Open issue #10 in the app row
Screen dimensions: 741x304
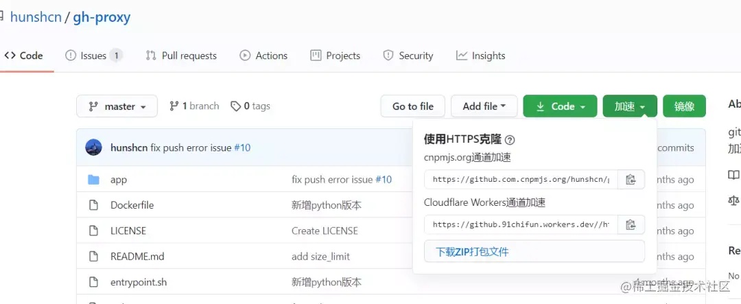coord(384,180)
